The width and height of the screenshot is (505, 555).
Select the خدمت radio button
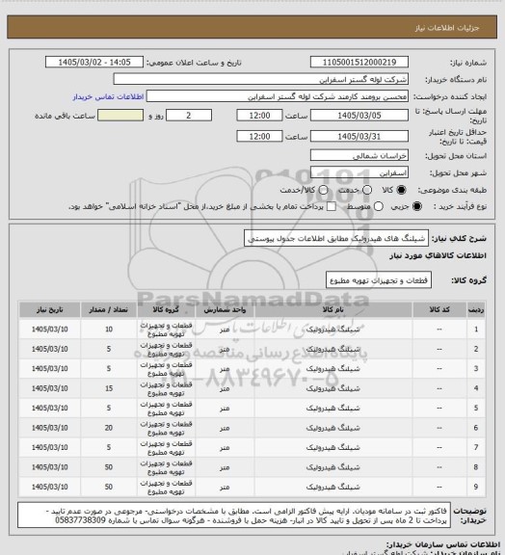coord(367,190)
